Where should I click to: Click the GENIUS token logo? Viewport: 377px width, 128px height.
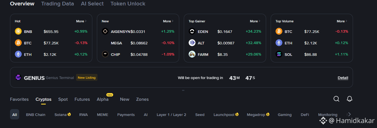(18, 78)
